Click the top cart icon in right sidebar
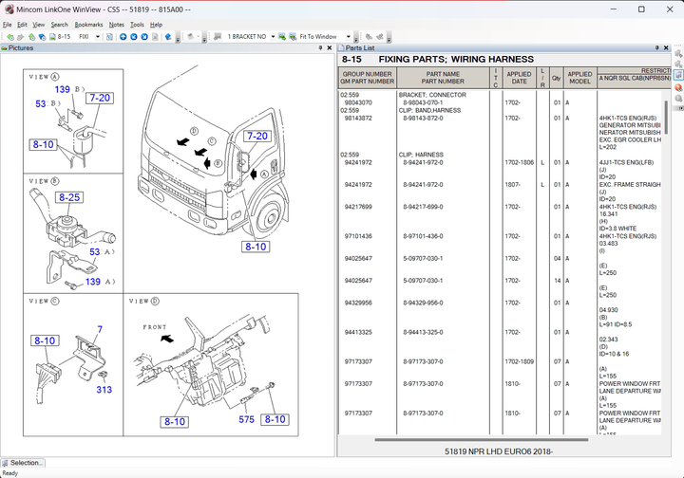This screenshot has height=478, width=684. click(678, 53)
